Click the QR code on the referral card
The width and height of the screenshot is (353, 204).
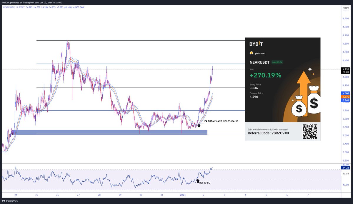pos(310,131)
